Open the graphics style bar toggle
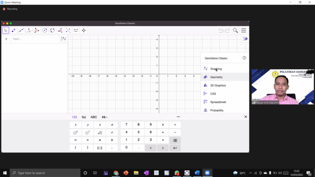 point(245,39)
